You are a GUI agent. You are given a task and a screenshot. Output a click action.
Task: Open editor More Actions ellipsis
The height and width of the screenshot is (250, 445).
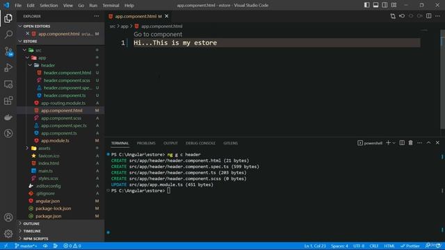437,16
